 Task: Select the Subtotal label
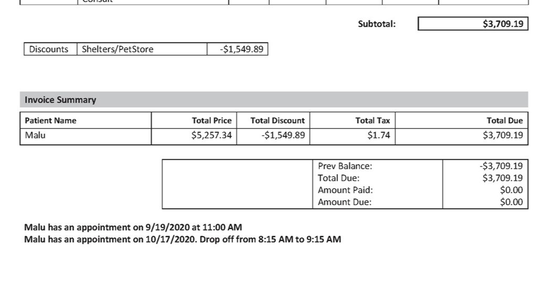tap(377, 24)
